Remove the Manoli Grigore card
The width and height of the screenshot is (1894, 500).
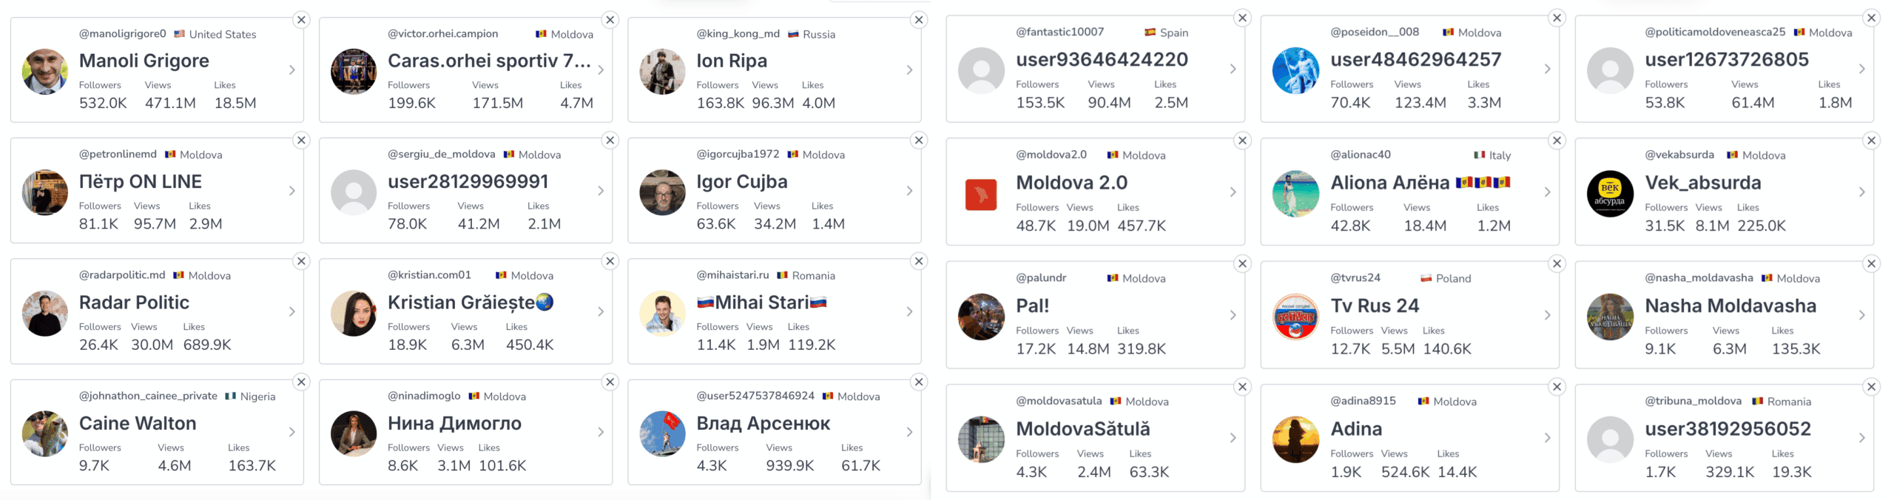[301, 20]
